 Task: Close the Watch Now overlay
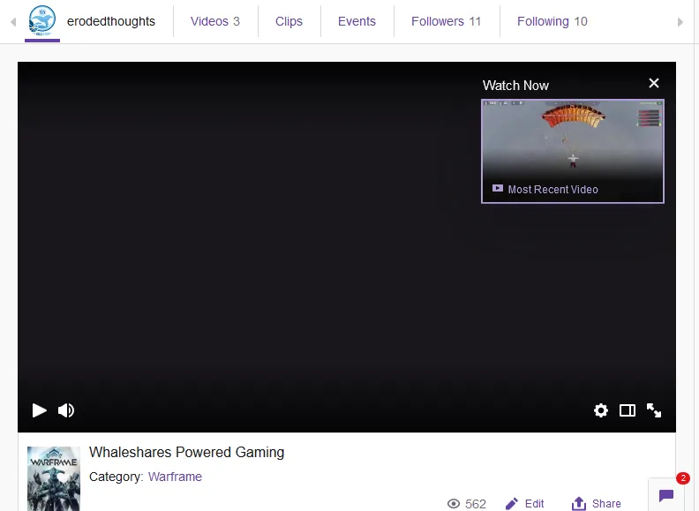tap(654, 83)
